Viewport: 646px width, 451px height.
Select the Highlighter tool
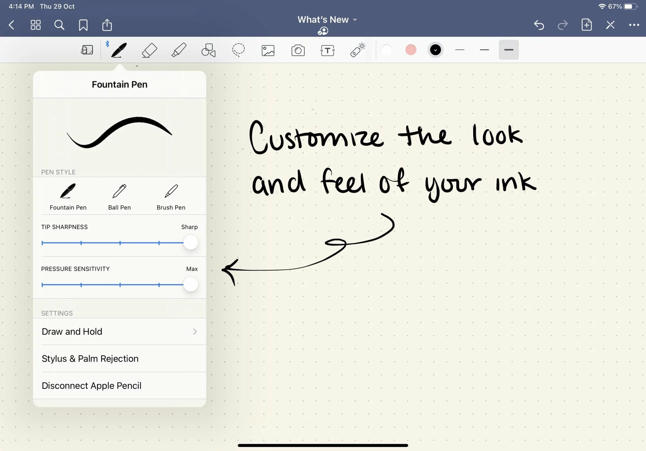click(x=178, y=50)
